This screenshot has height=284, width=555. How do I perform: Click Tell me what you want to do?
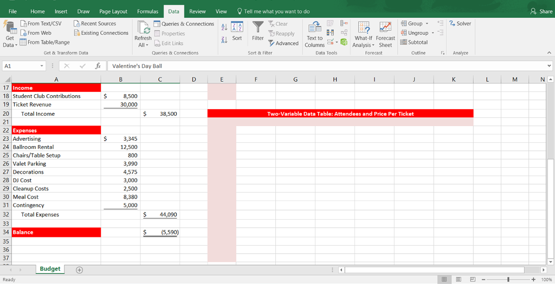(x=273, y=11)
